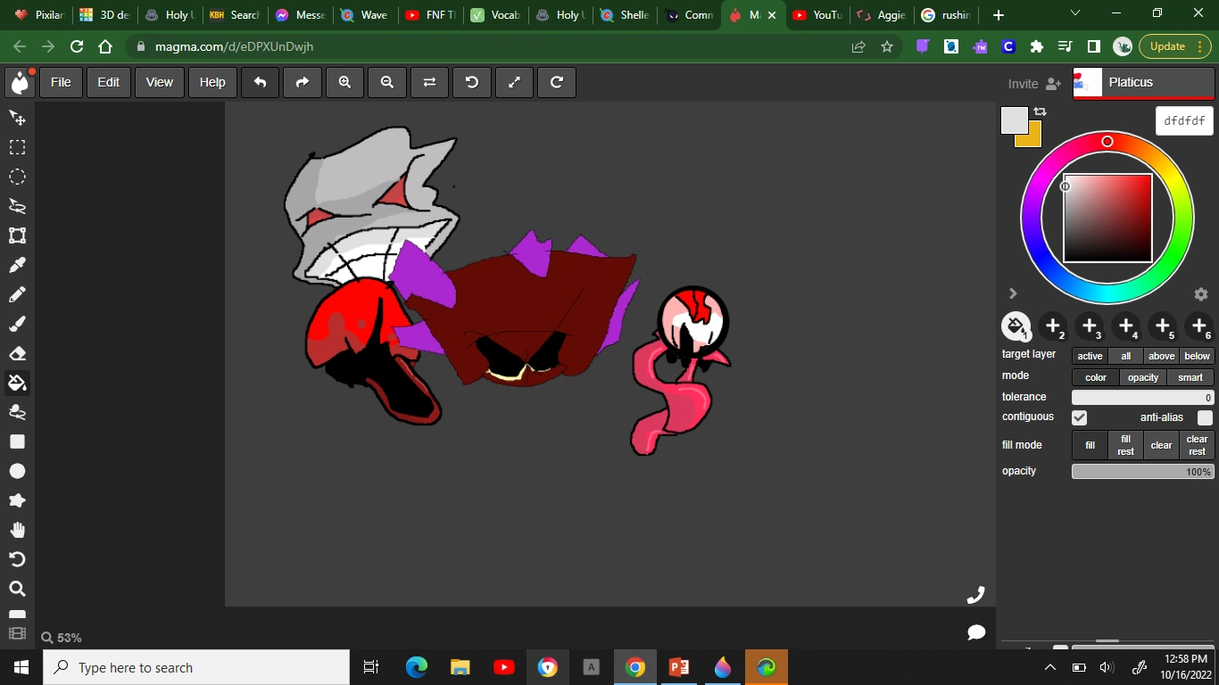The image size is (1219, 685).
Task: Select the Eyedropper tool
Action: (17, 265)
